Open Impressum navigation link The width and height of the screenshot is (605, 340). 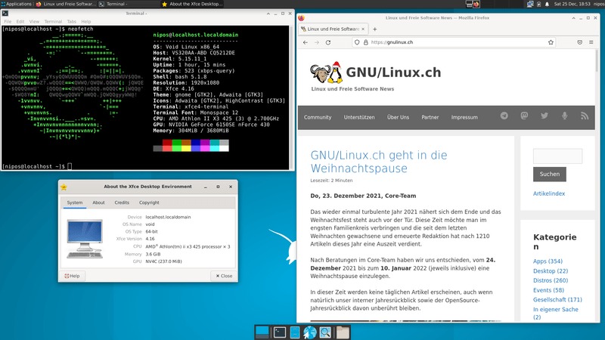pyautogui.click(x=464, y=117)
